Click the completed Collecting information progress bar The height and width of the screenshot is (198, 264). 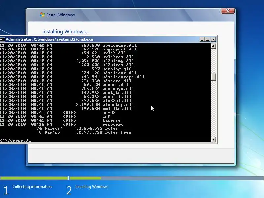(x=34, y=178)
